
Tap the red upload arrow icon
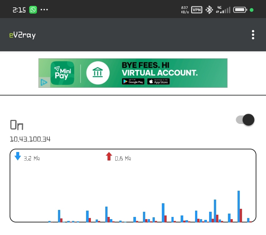point(109,156)
